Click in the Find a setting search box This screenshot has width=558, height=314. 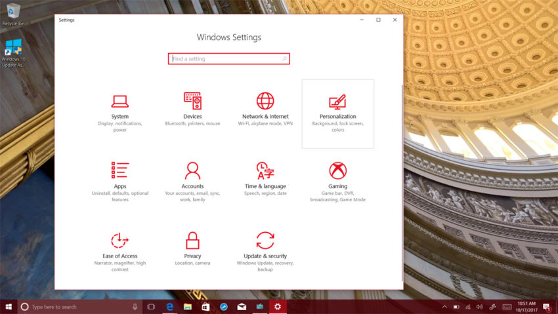click(x=229, y=58)
